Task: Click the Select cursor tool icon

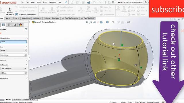Action: click(x=100, y=2)
